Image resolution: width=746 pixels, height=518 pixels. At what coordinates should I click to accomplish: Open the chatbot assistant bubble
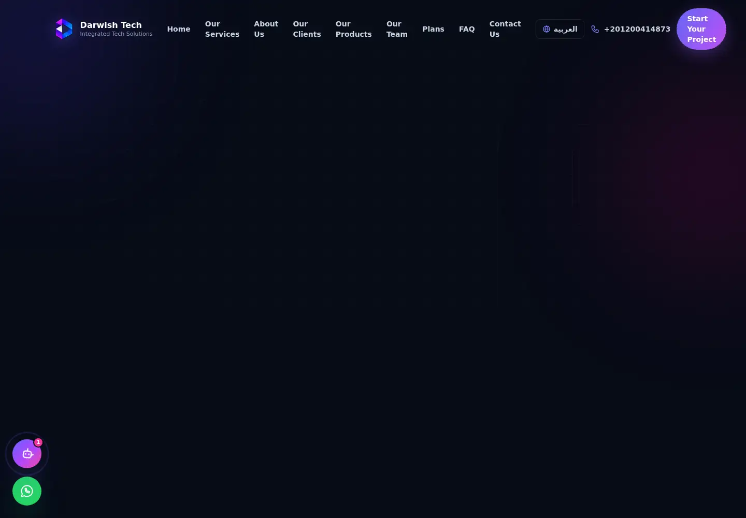(27, 454)
